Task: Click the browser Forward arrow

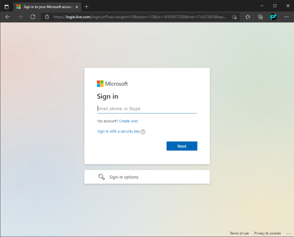Action: pyautogui.click(x=20, y=17)
